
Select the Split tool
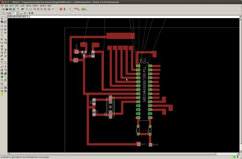pos(2,56)
